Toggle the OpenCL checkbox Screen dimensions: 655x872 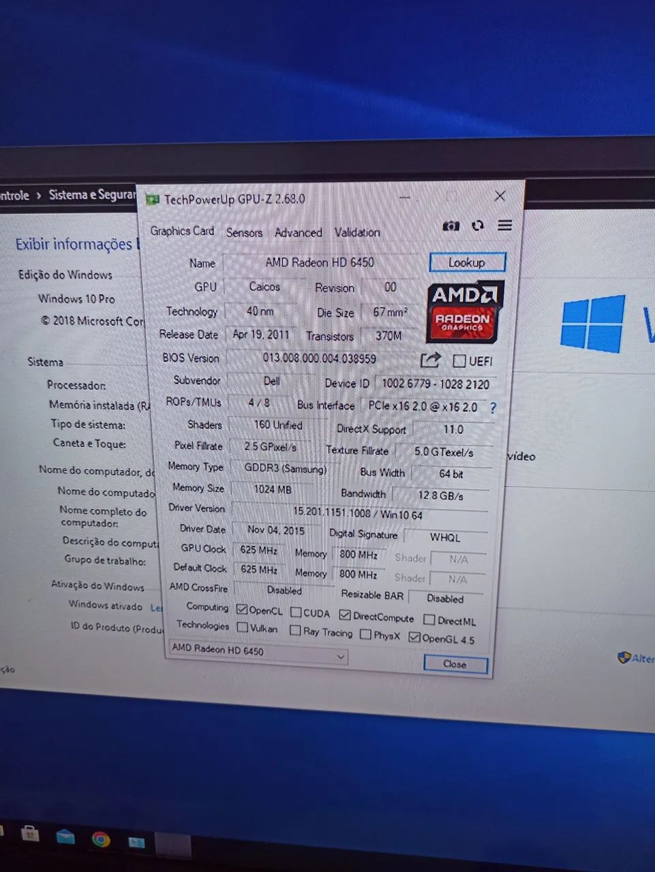click(x=242, y=609)
